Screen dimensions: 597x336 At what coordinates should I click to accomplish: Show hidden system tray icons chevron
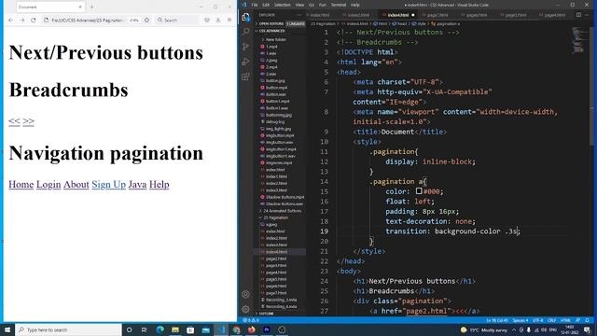coord(514,329)
